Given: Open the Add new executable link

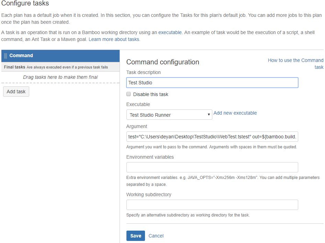Looking at the screenshot, I should click(235, 113).
